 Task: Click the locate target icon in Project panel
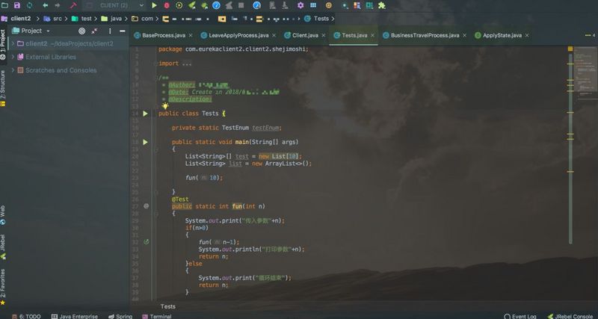pyautogui.click(x=81, y=31)
